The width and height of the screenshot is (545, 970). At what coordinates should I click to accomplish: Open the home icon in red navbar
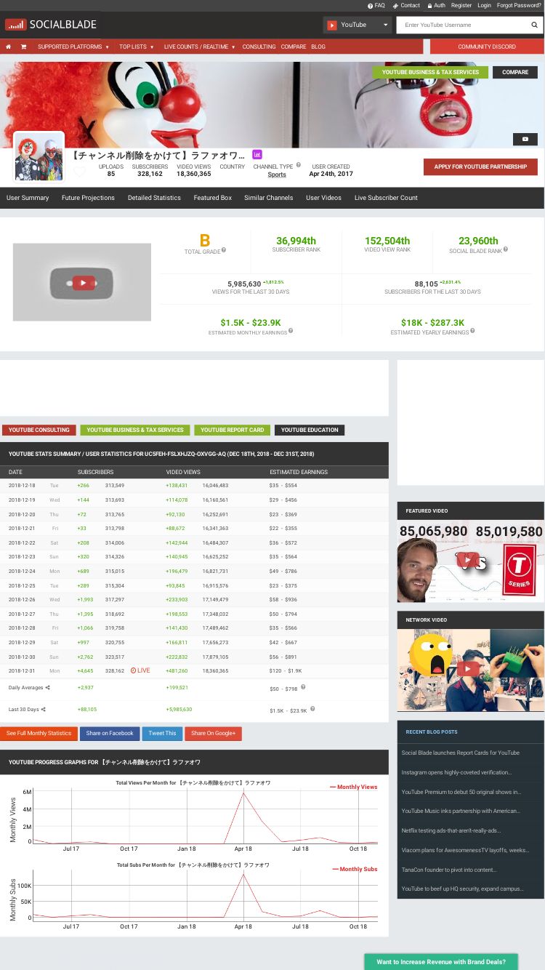click(x=9, y=47)
